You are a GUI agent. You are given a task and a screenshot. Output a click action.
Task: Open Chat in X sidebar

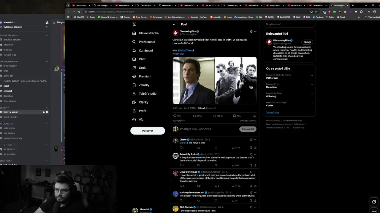click(139, 59)
